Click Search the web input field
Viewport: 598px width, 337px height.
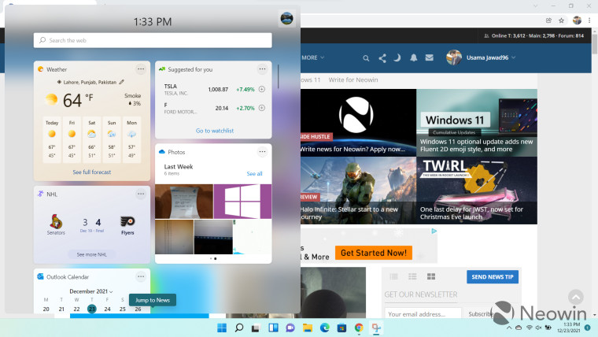click(x=153, y=40)
